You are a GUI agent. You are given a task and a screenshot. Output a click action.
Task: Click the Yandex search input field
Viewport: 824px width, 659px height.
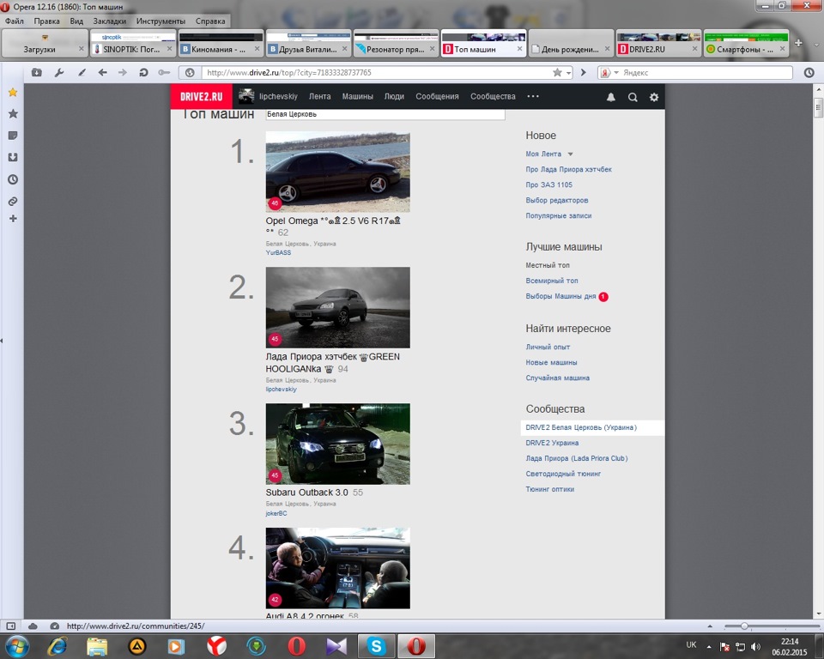(x=706, y=73)
